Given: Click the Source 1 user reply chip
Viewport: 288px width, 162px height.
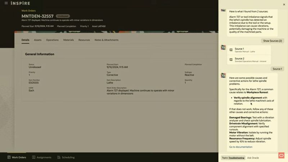Looking at the screenshot, I should click(x=277, y=69).
